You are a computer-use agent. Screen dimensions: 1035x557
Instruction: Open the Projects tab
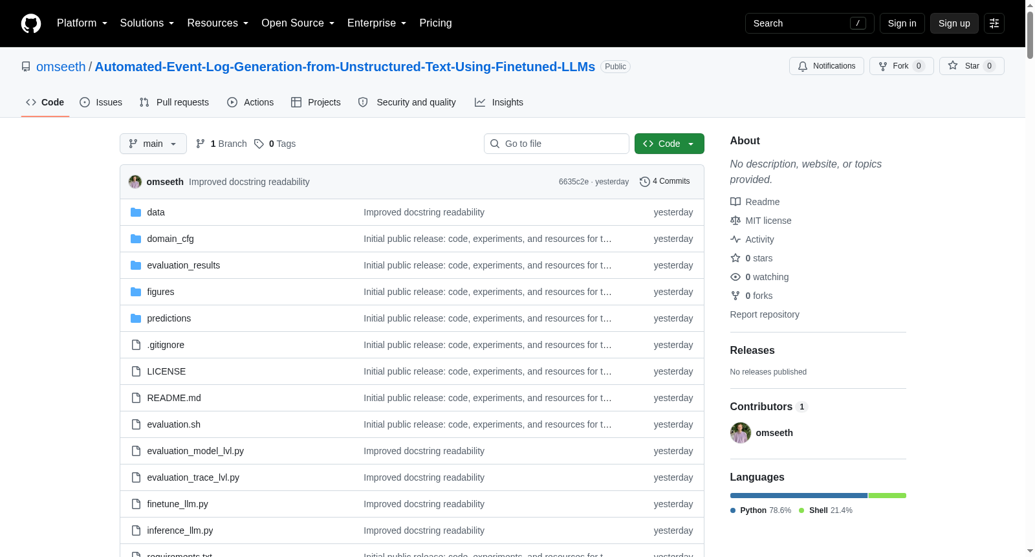pyautogui.click(x=316, y=102)
